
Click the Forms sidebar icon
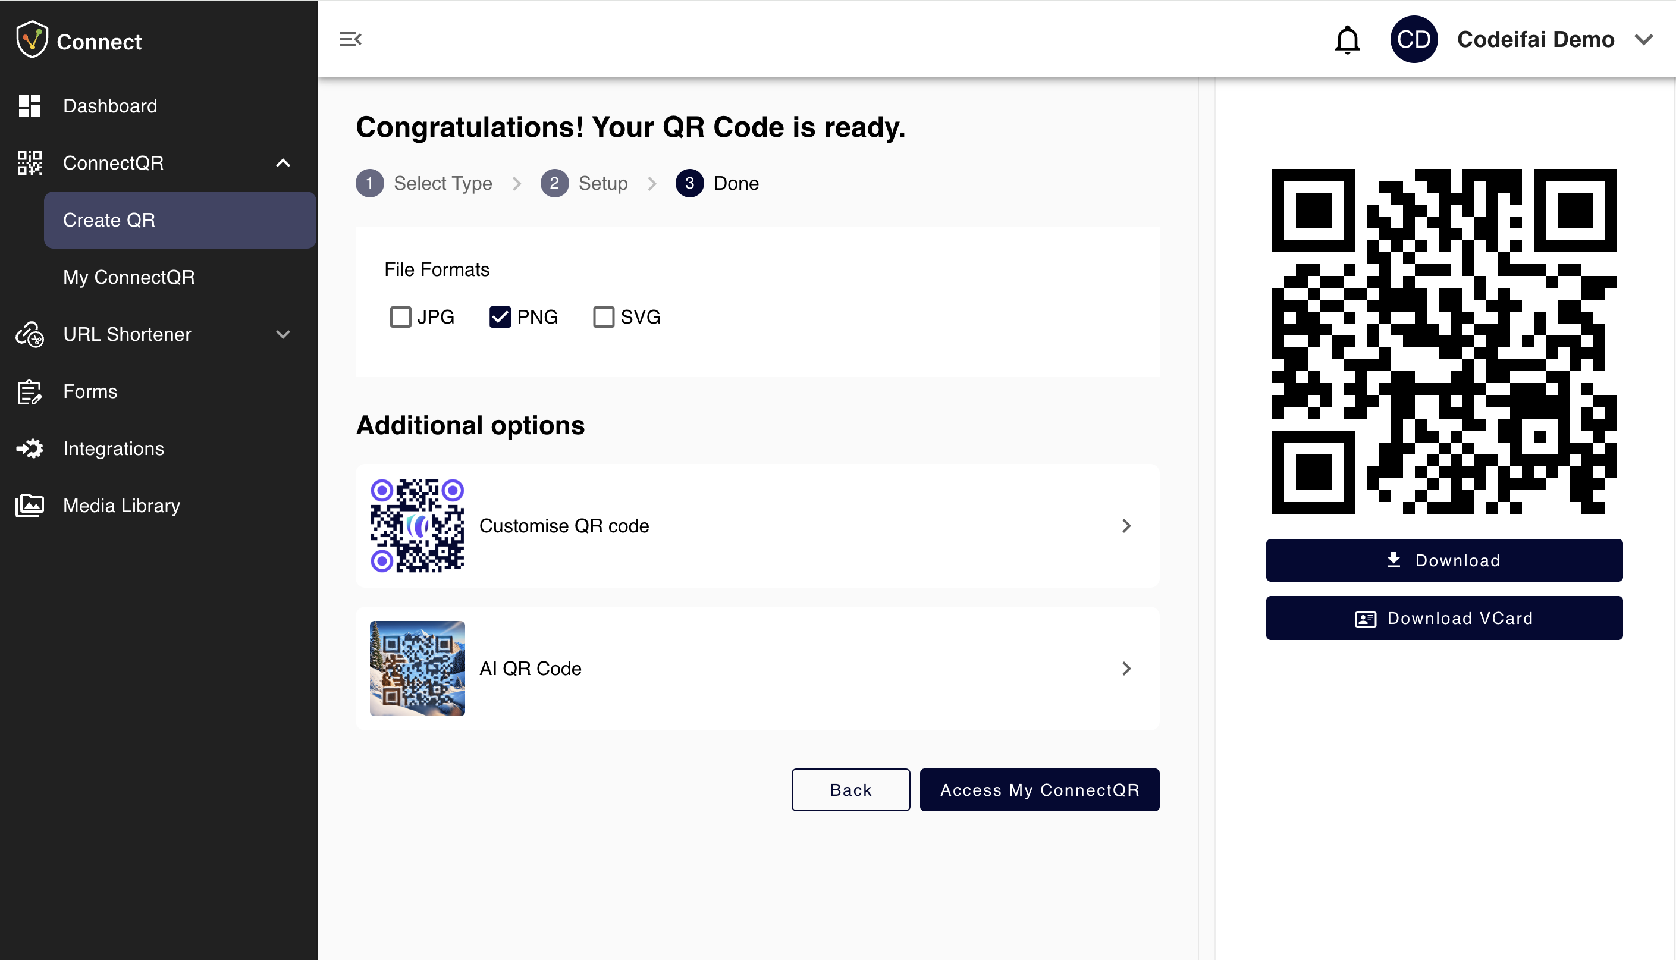point(30,391)
